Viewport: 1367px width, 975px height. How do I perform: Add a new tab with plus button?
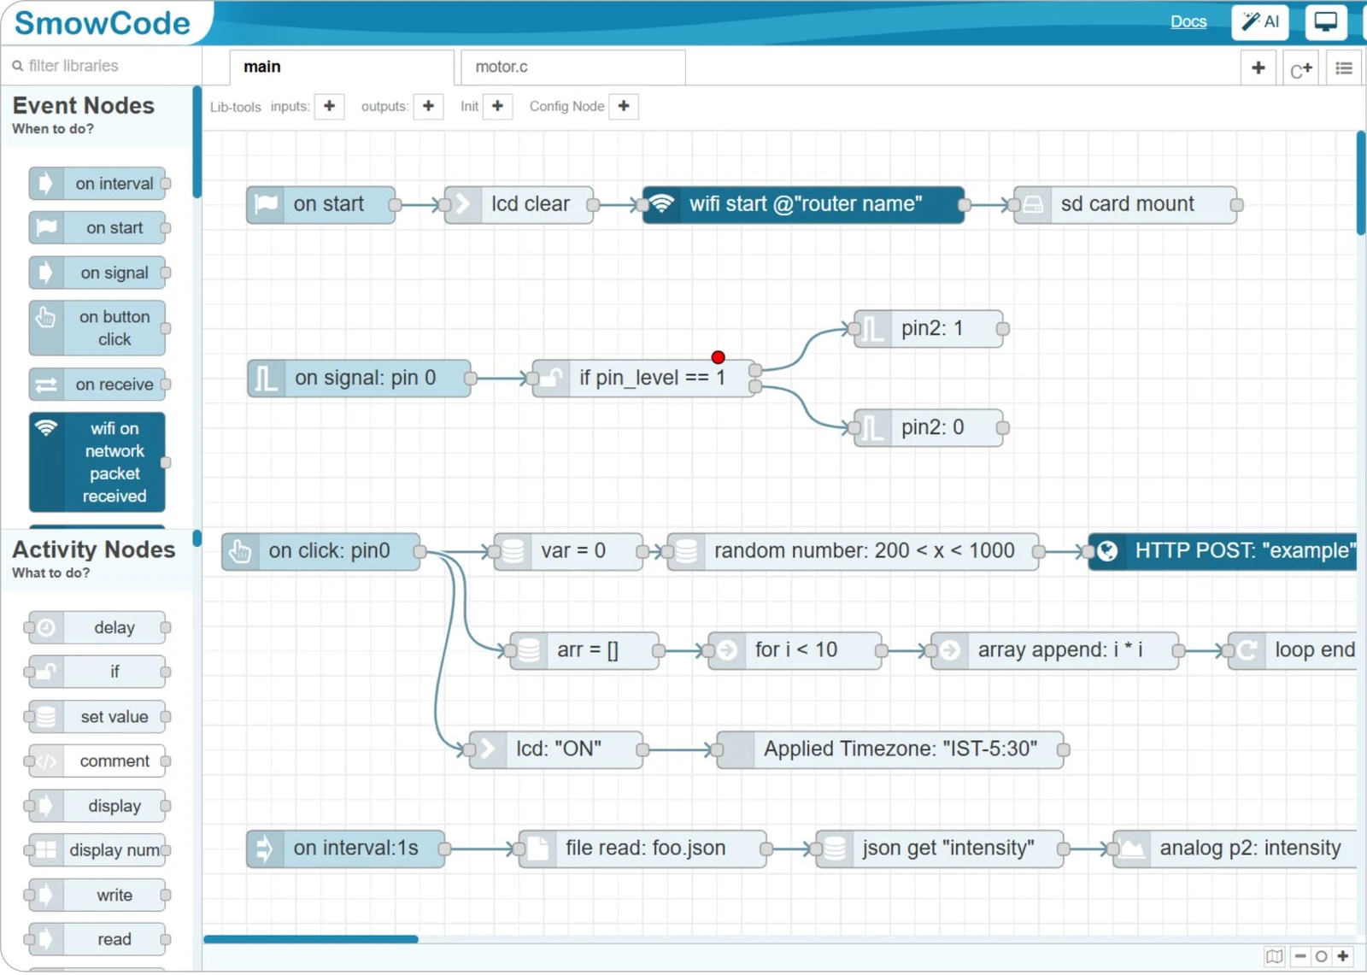(1258, 68)
